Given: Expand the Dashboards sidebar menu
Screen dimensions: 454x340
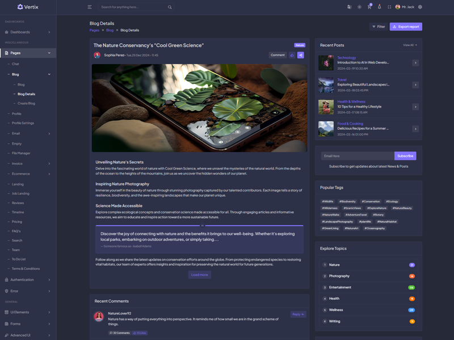Looking at the screenshot, I should click(x=28, y=32).
